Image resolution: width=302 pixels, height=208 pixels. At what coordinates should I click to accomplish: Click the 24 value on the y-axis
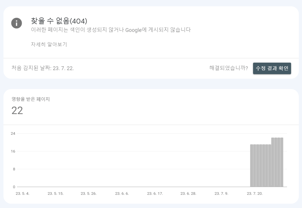pyautogui.click(x=13, y=133)
